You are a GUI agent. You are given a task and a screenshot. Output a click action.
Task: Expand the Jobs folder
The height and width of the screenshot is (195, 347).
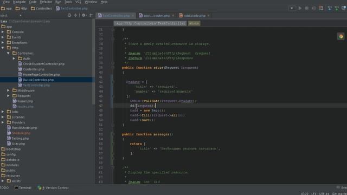3,112
